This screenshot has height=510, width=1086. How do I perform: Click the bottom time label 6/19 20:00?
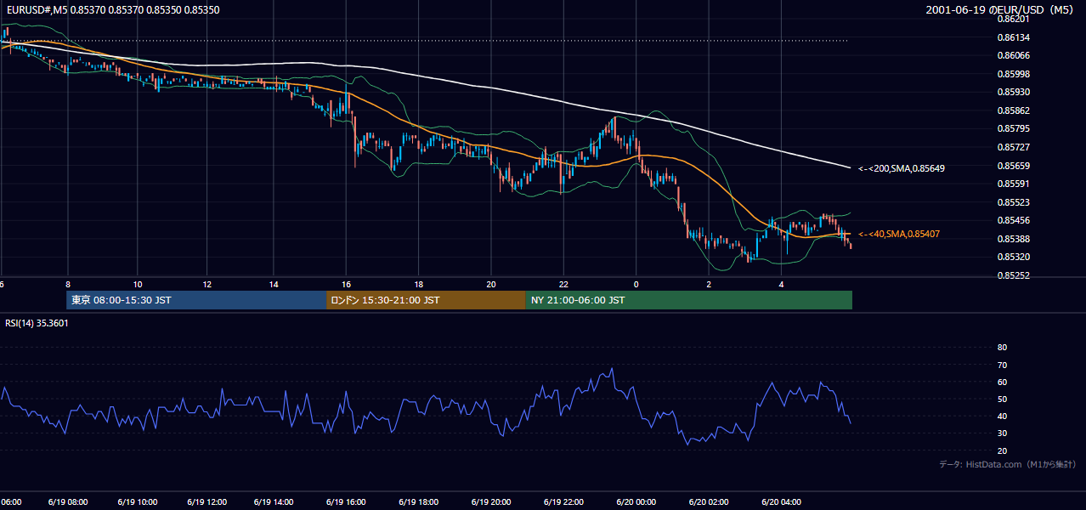tap(491, 501)
